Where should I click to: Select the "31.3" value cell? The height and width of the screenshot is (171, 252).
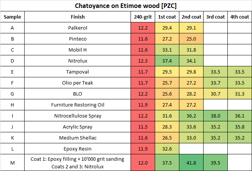click(240, 94)
